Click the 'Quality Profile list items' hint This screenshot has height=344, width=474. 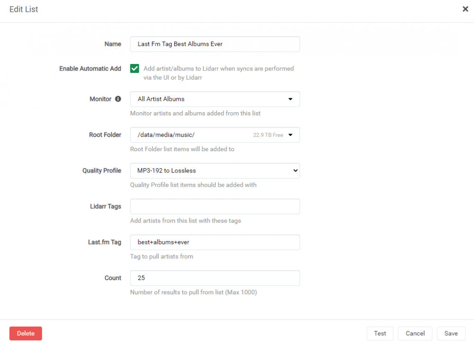point(193,185)
